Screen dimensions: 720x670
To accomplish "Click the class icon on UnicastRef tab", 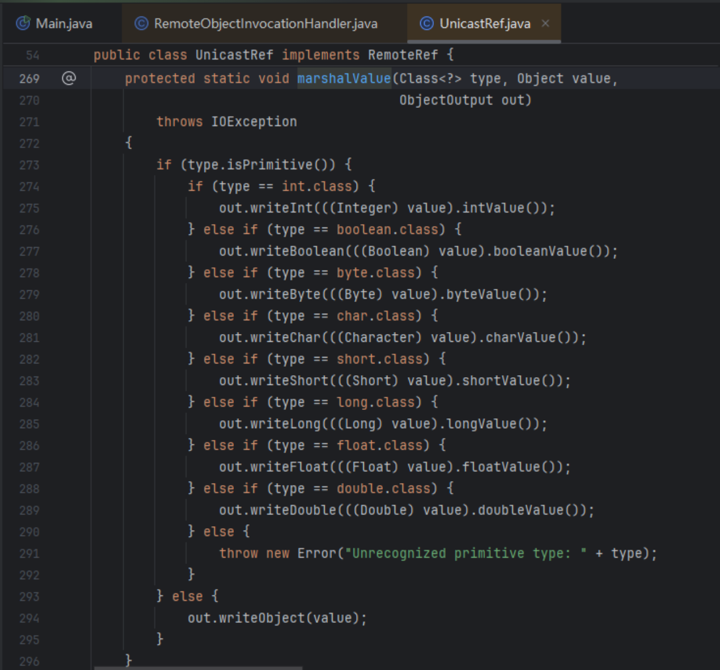I will click(427, 24).
